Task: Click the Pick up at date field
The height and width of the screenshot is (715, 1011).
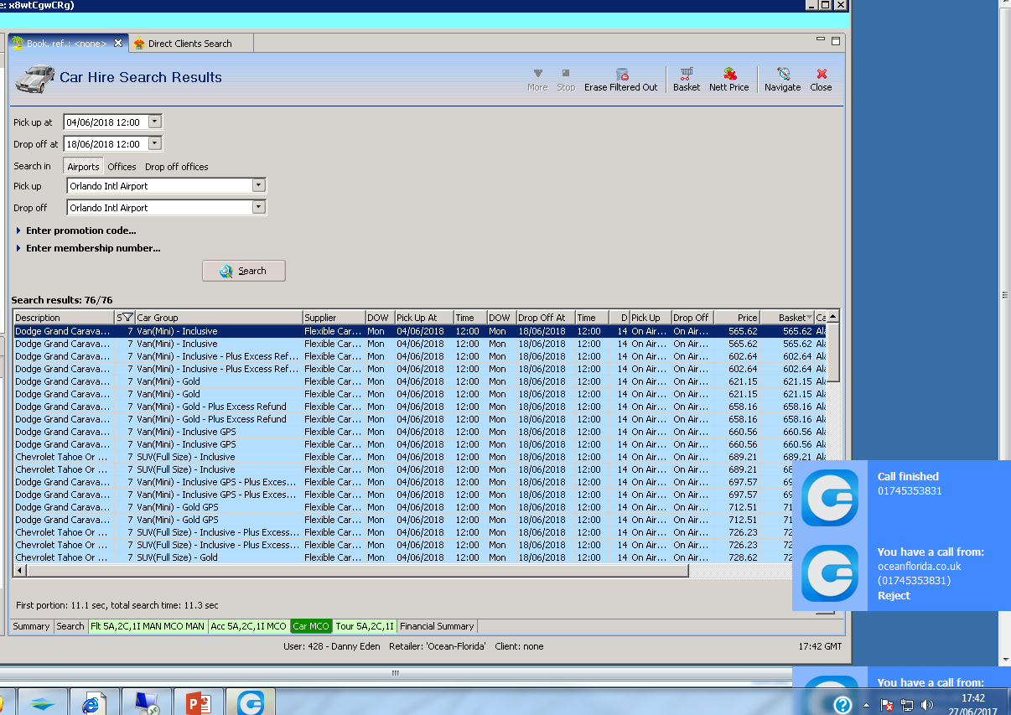Action: 106,122
